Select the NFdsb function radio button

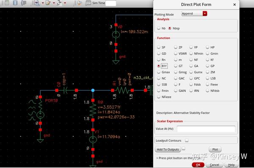(207, 91)
